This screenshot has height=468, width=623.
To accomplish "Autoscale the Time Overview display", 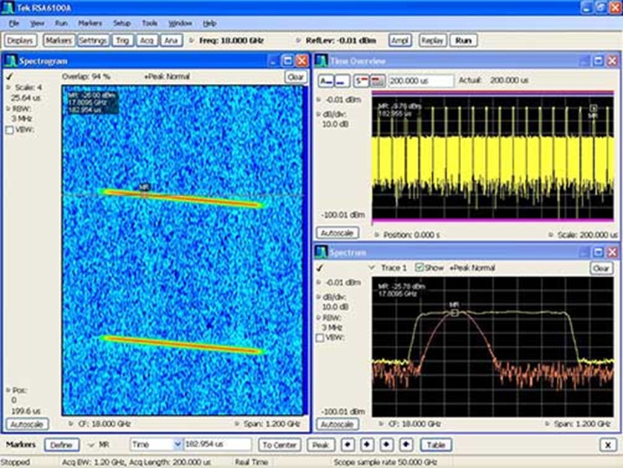I will coord(337,233).
